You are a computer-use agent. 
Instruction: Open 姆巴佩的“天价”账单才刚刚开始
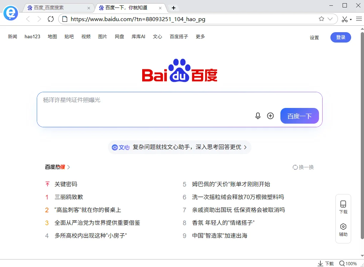coord(231,184)
